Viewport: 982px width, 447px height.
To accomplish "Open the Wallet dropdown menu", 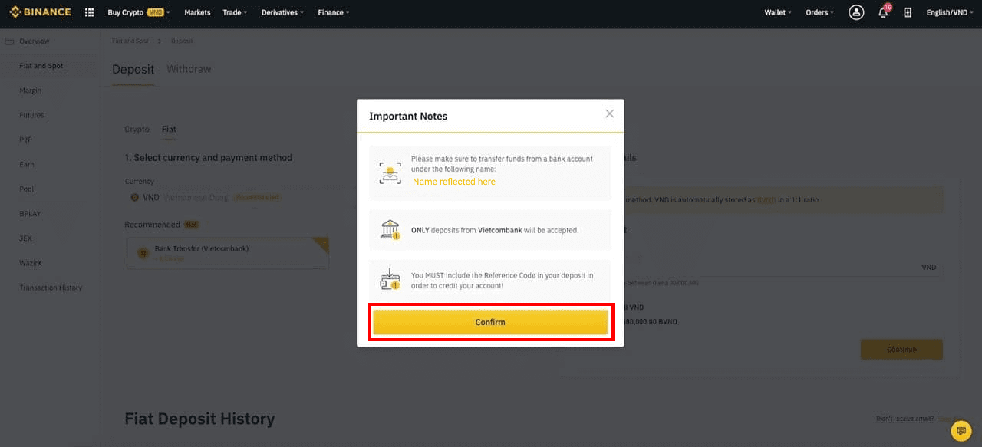I will tap(778, 12).
